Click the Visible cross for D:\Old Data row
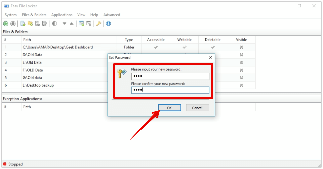 (241, 55)
